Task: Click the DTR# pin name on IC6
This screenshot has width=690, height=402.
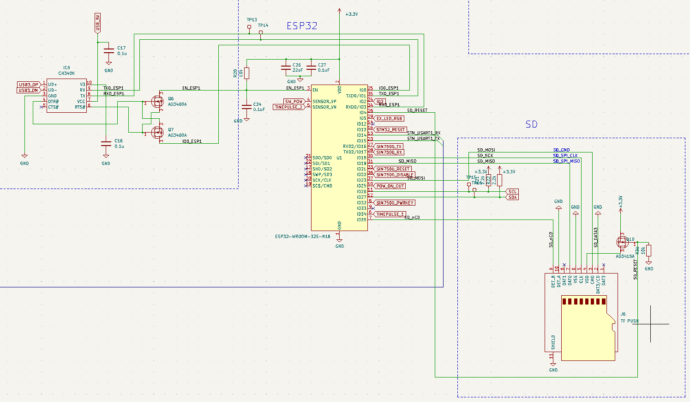Action: pyautogui.click(x=53, y=101)
